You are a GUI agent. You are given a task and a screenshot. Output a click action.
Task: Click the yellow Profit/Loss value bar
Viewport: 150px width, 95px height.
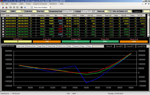(18, 42)
